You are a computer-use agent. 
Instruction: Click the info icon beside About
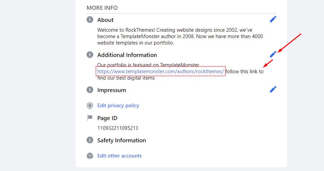tap(90, 20)
